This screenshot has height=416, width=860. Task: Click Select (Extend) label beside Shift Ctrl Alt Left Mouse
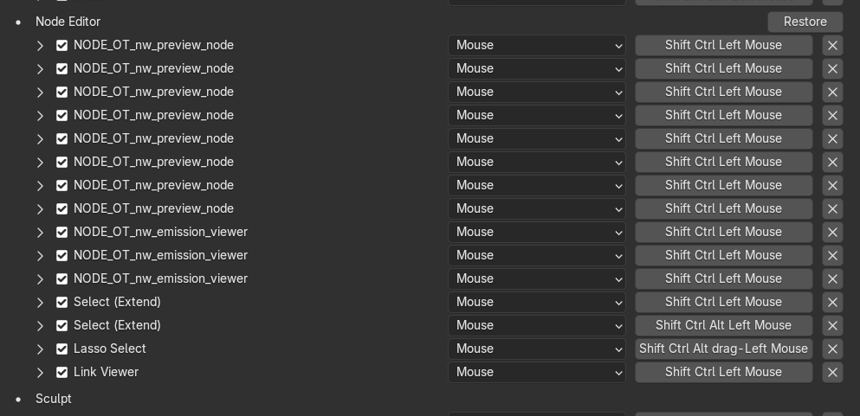117,326
